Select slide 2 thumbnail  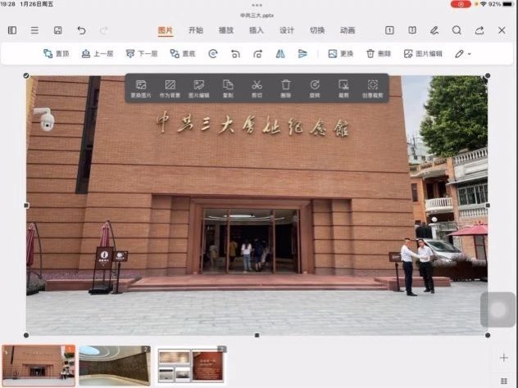[x=115, y=366]
